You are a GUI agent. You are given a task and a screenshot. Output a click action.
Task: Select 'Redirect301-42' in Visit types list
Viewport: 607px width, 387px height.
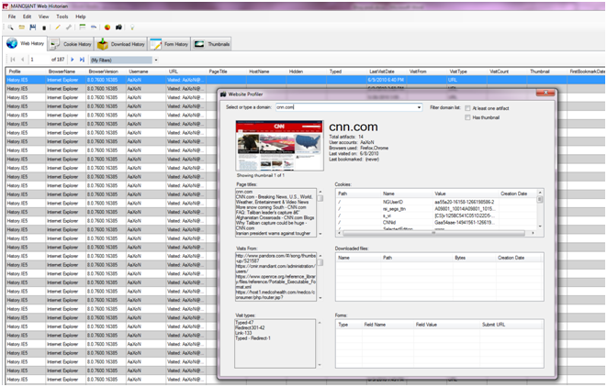click(250, 327)
